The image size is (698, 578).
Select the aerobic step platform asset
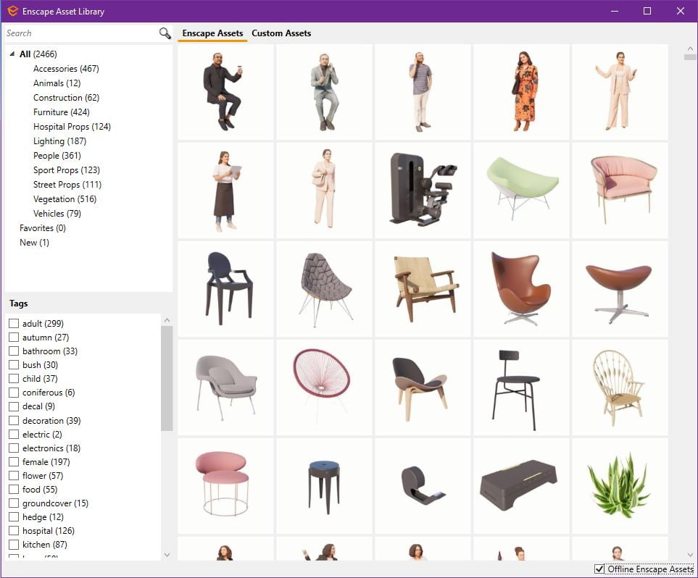pyautogui.click(x=521, y=486)
